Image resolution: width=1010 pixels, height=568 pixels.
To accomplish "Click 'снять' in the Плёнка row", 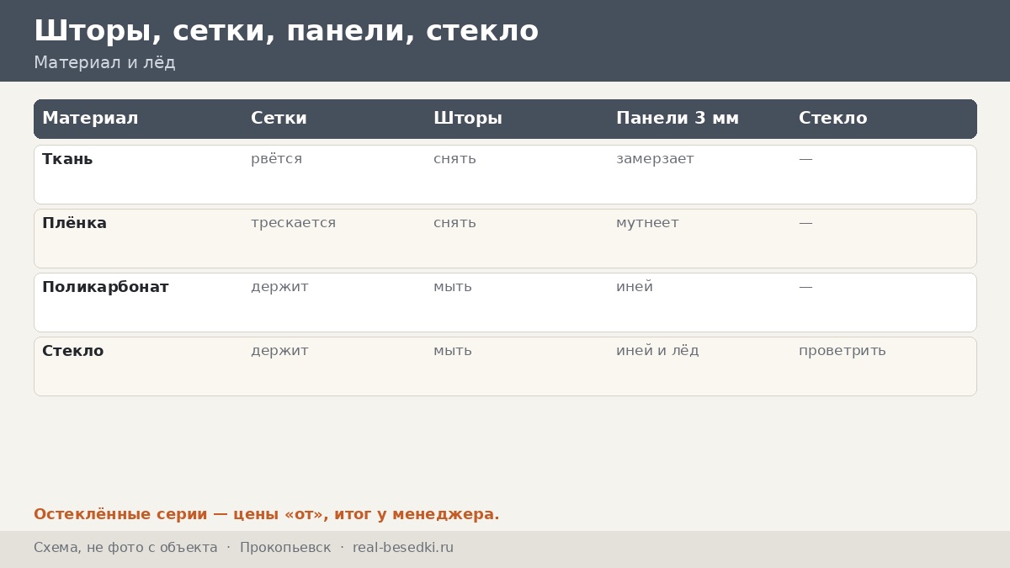I will point(454,223).
